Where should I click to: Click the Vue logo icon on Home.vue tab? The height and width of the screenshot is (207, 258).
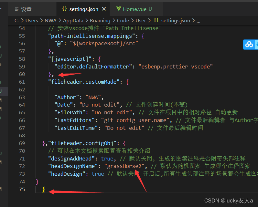pyautogui.click(x=119, y=9)
